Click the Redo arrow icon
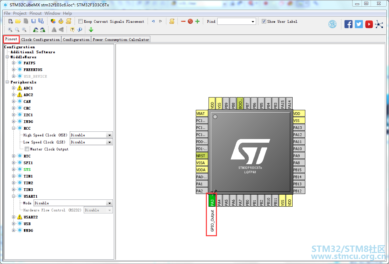 click(x=160, y=21)
